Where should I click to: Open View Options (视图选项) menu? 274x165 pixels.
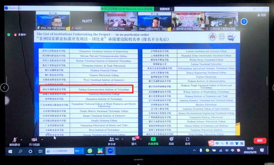(x=166, y=9)
